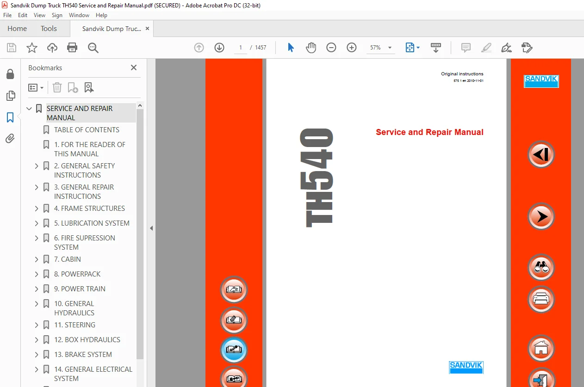Open the File menu

tap(7, 15)
